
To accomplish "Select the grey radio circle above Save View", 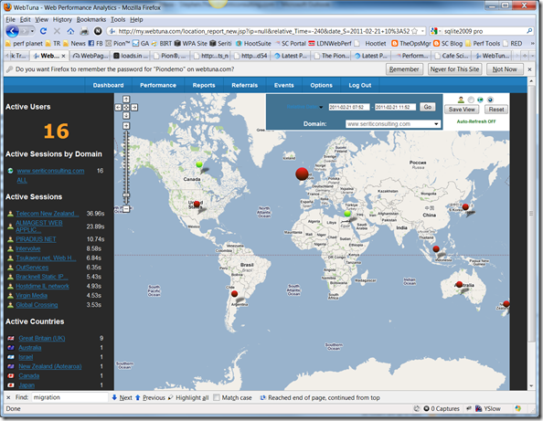I will tap(471, 100).
